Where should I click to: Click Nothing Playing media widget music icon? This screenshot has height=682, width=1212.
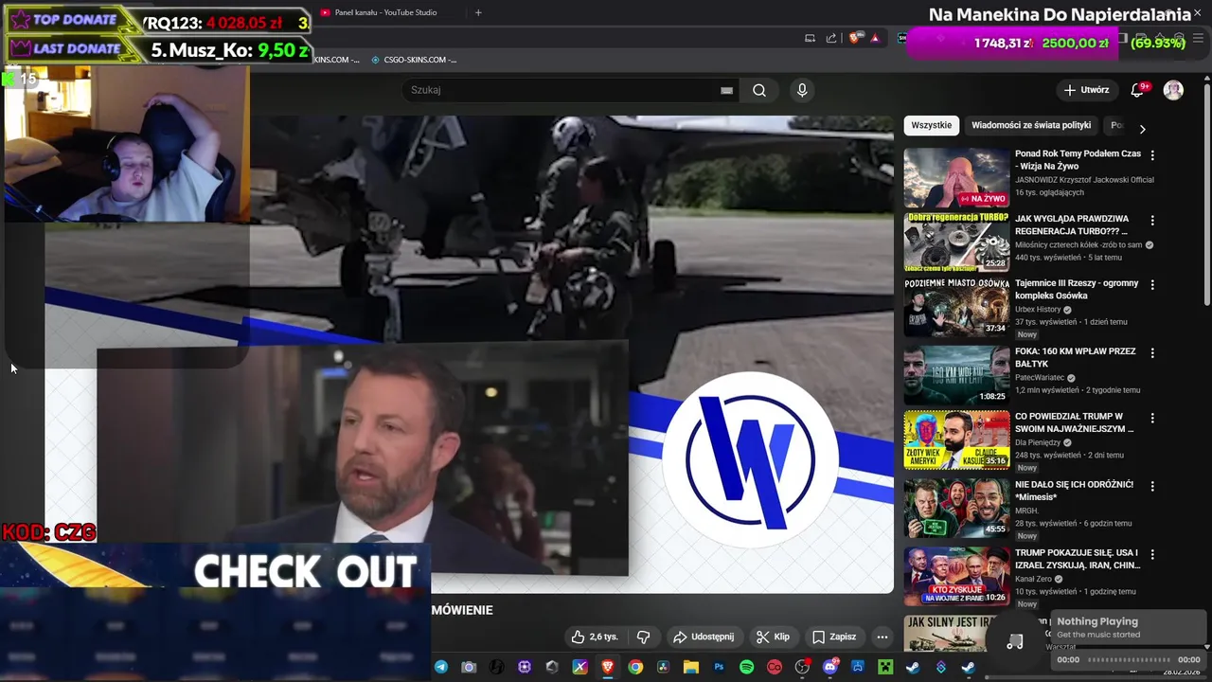[1015, 641]
